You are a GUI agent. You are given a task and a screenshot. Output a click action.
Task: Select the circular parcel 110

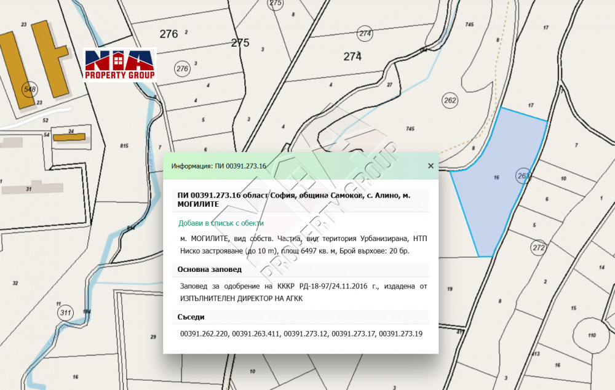point(593,335)
